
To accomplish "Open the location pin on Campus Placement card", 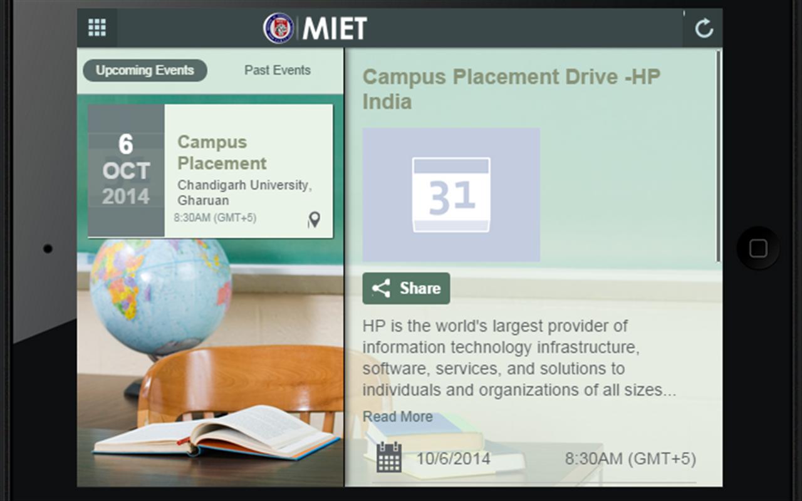I will pyautogui.click(x=314, y=220).
